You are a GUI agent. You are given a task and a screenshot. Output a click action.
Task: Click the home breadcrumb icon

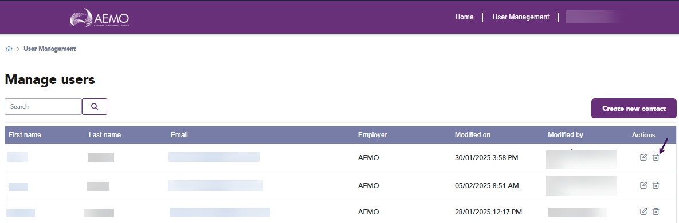click(x=9, y=49)
